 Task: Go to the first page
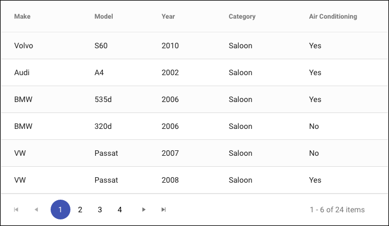pyautogui.click(x=16, y=210)
